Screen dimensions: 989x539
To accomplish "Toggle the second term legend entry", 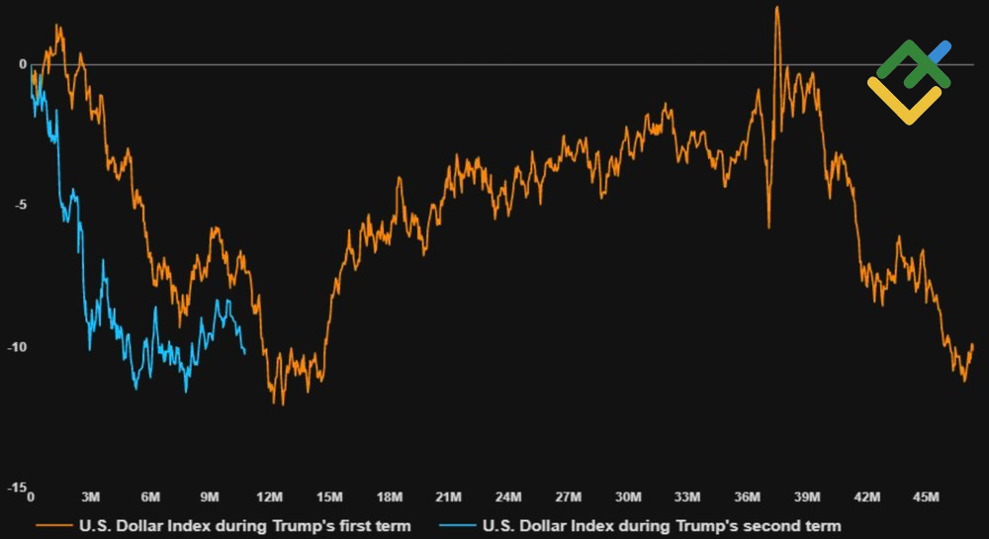I will 661,525.
